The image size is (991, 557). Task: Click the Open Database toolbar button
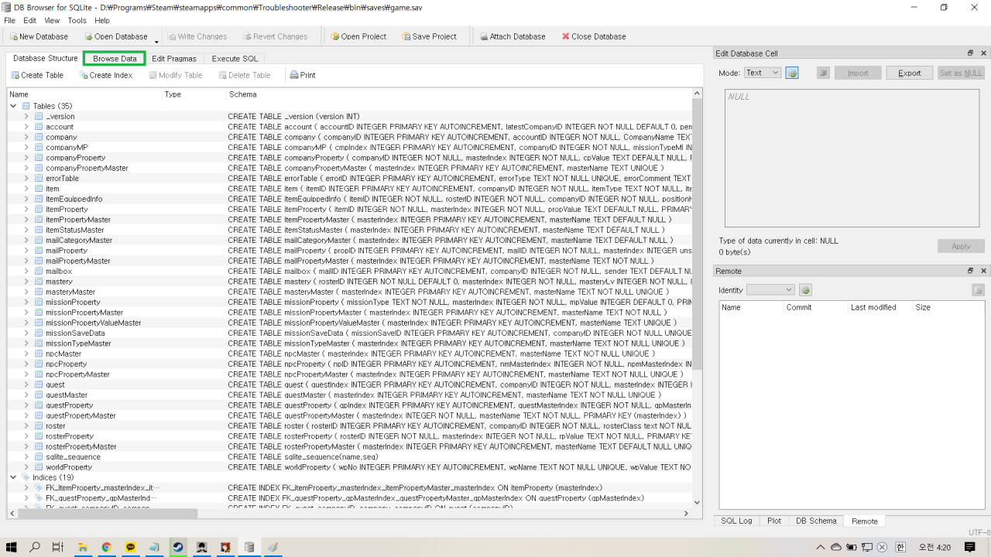coord(115,36)
